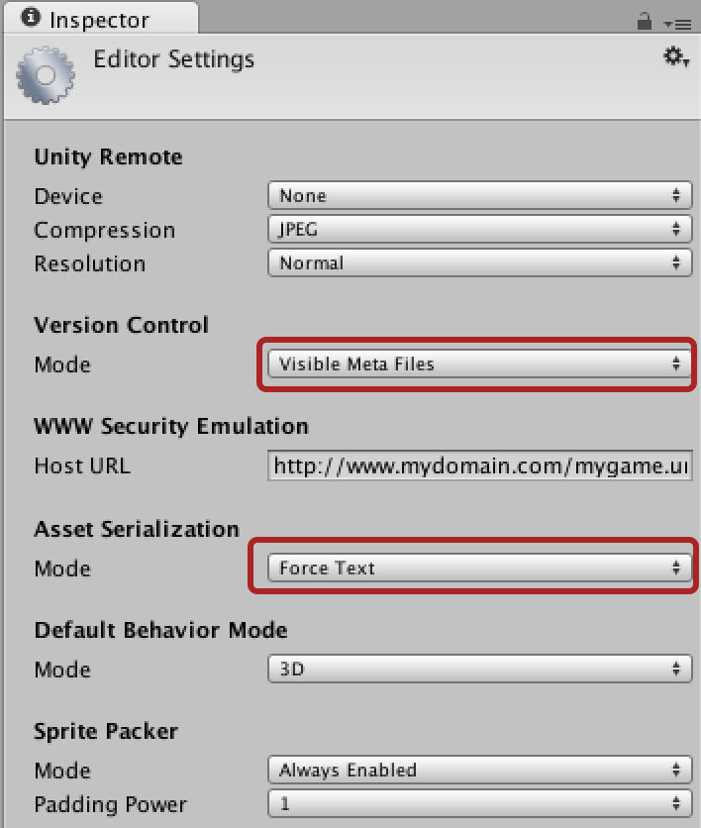Open Asset Serialization Mode dropdown
701x828 pixels.
coord(480,568)
